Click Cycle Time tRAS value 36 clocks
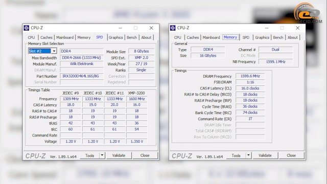Screen dimensions: 327x184 point(250,106)
